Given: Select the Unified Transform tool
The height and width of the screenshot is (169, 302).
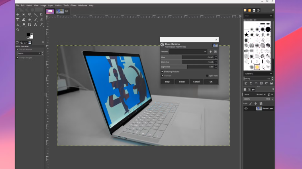Looking at the screenshot, I should click(18, 19).
